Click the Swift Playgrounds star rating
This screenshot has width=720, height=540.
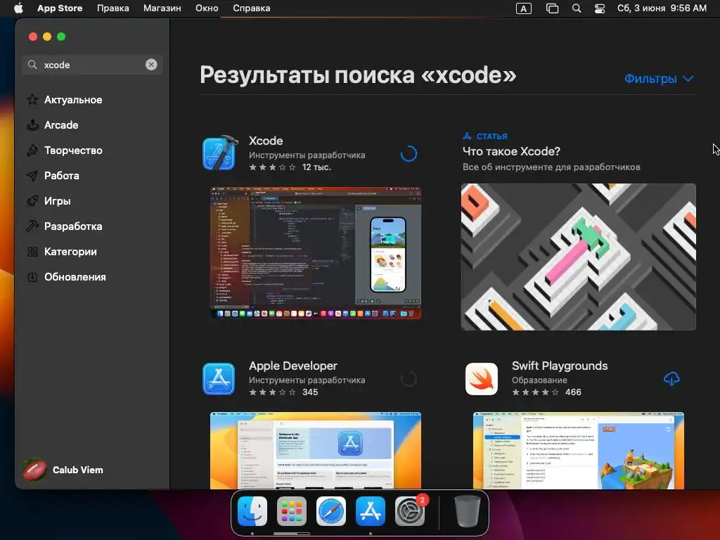[x=535, y=392]
